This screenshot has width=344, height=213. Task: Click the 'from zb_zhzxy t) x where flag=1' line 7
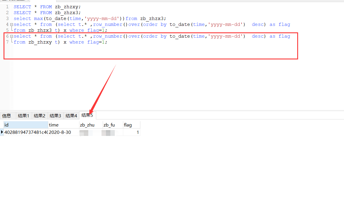pos(60,42)
